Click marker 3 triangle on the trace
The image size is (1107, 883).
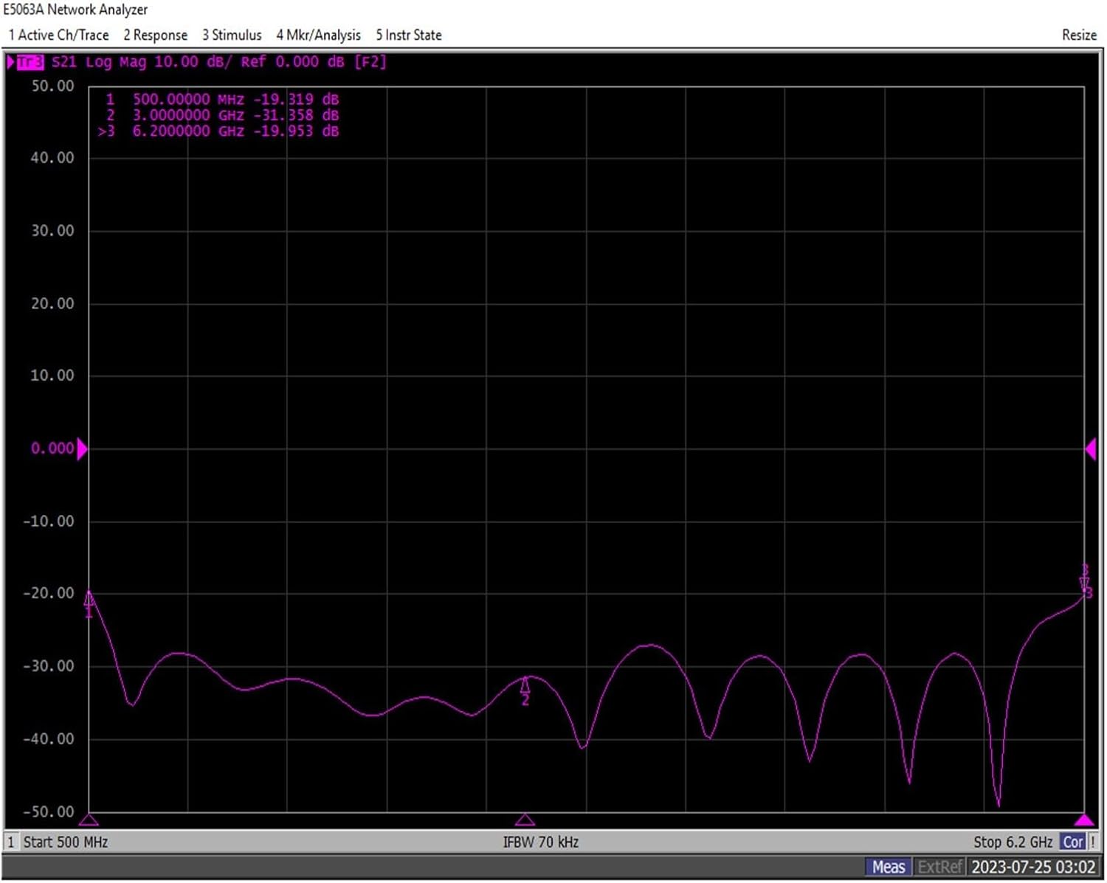(1083, 584)
